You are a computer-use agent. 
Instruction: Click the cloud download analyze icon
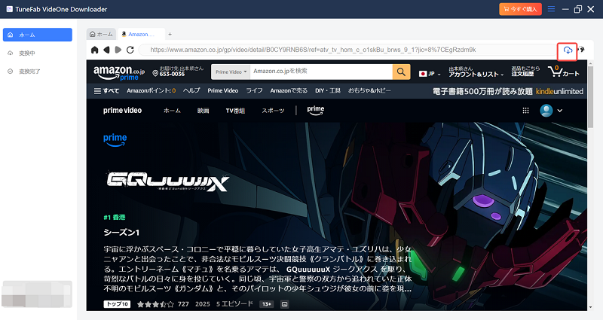point(568,50)
